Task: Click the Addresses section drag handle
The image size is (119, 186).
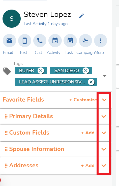Action: click(x=6, y=166)
